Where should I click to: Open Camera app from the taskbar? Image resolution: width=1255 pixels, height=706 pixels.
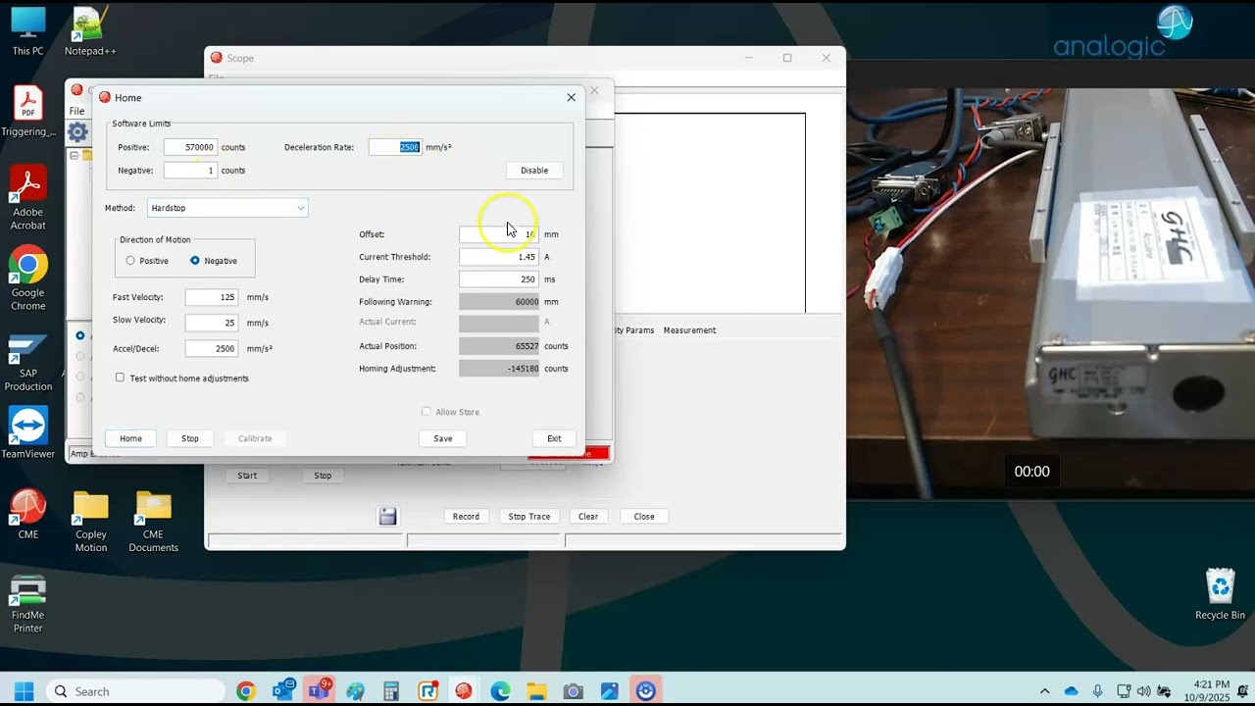point(573,691)
